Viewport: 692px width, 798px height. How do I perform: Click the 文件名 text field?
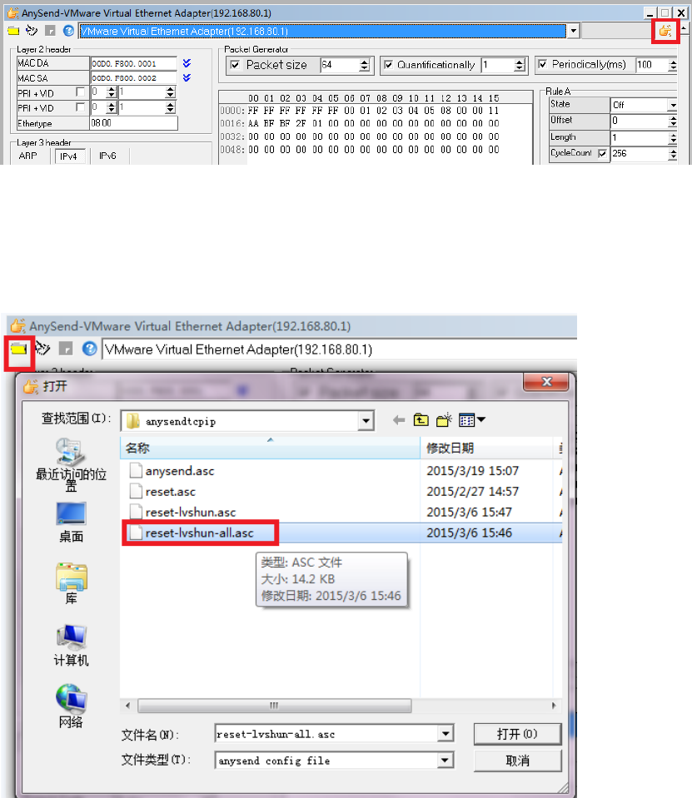tap(326, 734)
